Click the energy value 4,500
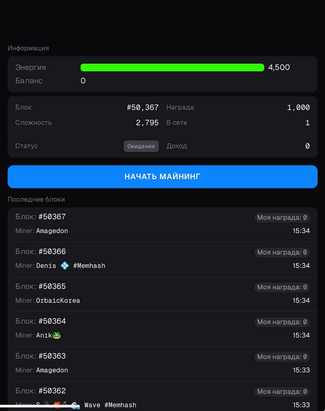 coord(279,67)
